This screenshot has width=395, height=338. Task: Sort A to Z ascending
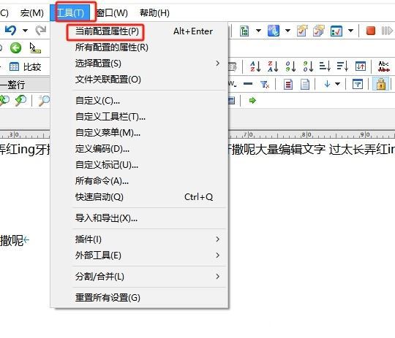pyautogui.click(x=255, y=66)
